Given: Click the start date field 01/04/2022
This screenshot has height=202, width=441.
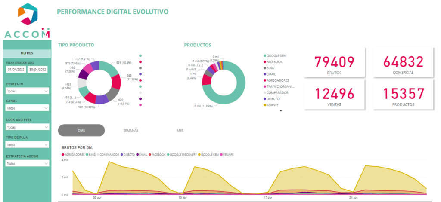Looking at the screenshot, I should point(16,69).
